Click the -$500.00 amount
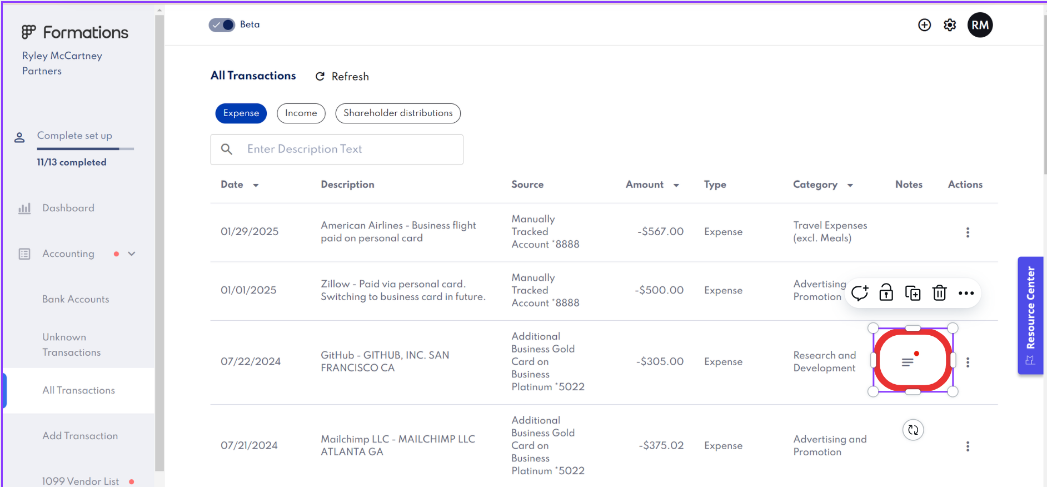Viewport: 1047px width, 487px height. (x=659, y=290)
